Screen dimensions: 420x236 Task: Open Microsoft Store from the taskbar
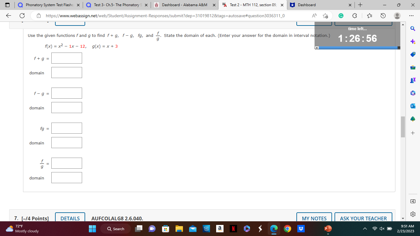click(165, 229)
